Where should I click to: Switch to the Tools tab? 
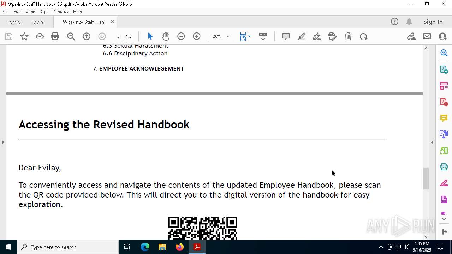pos(37,22)
